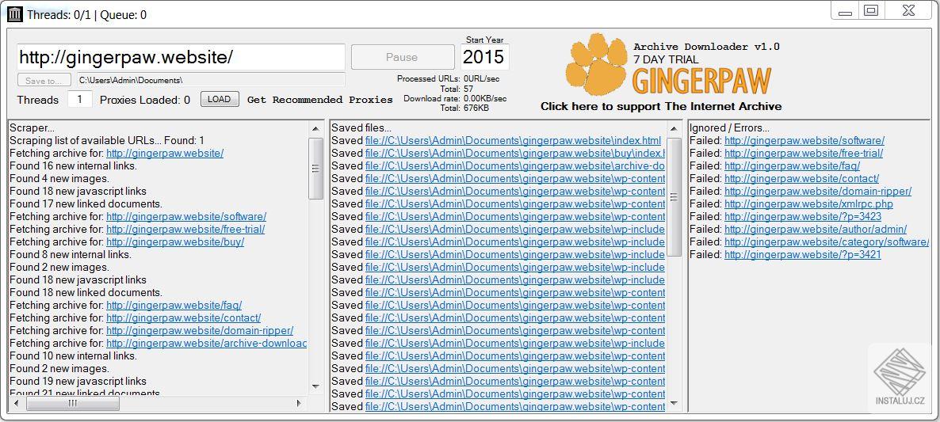Click the Proxies Loaded: 0 label
The image size is (940, 422).
point(145,100)
